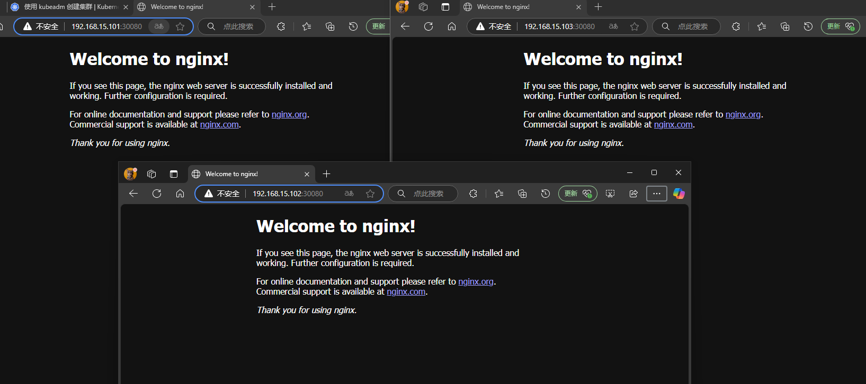Refresh the 192.168.15.102 page
The width and height of the screenshot is (866, 384).
pyautogui.click(x=157, y=194)
